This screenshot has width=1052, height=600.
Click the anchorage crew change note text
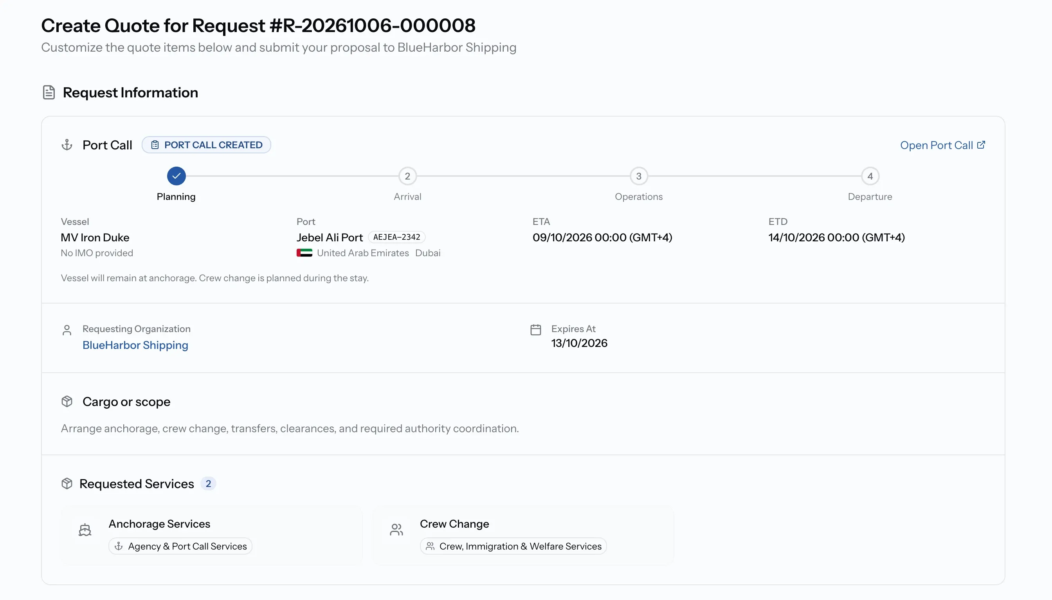[215, 278]
